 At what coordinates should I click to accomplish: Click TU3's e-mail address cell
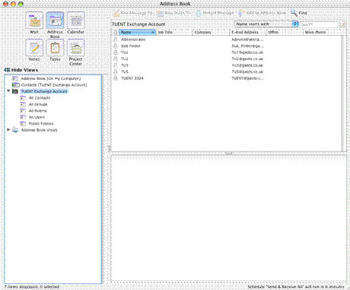click(247, 65)
